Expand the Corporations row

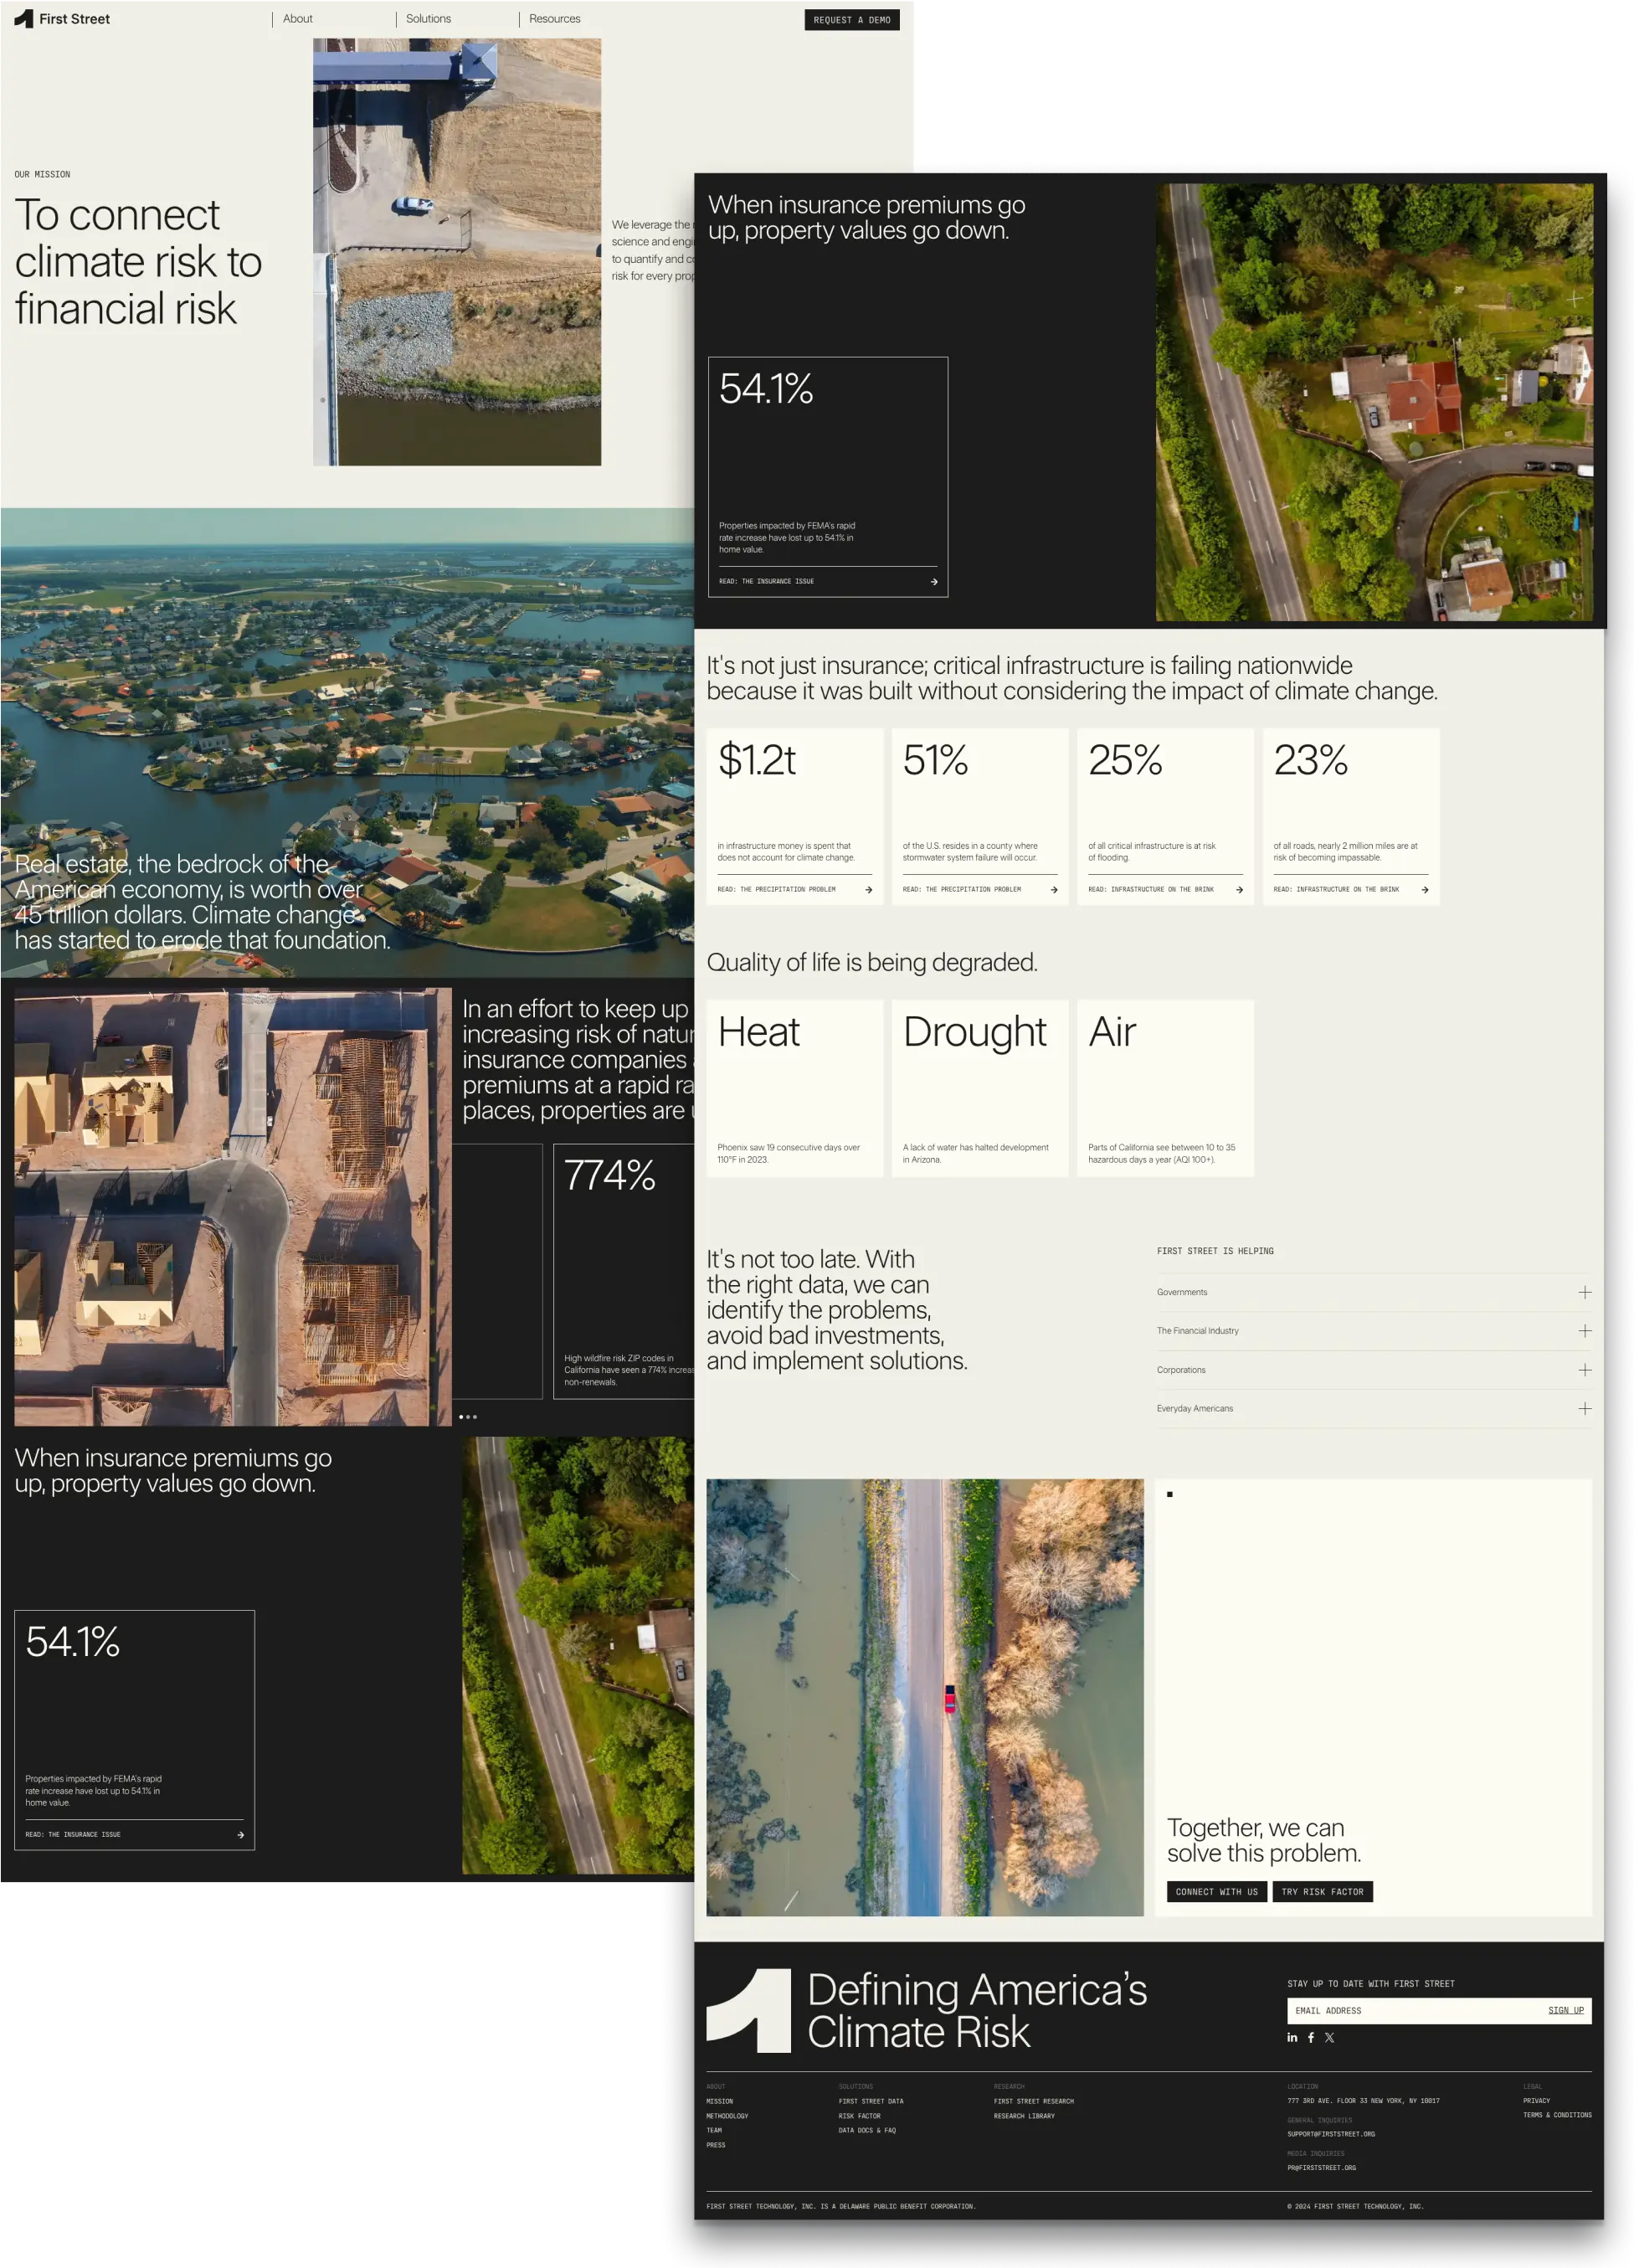point(1374,1370)
